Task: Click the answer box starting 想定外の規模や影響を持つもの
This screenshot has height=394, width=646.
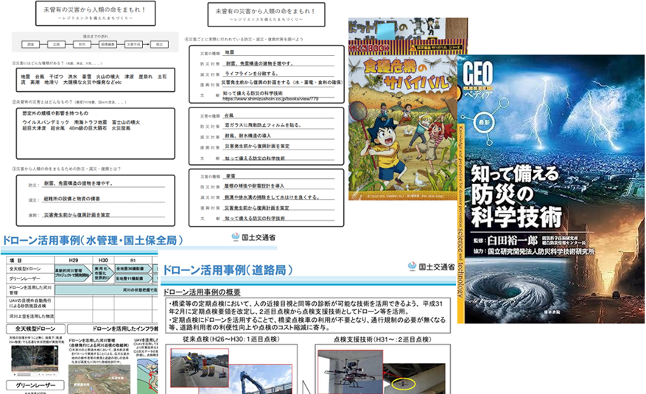Action: [96, 133]
